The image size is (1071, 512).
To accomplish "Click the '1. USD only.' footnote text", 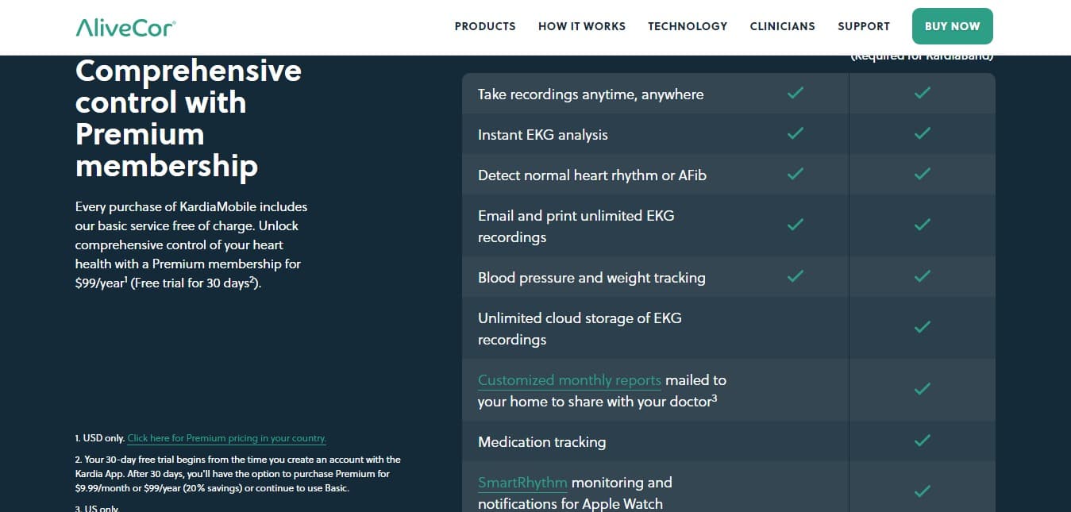I will coord(100,438).
